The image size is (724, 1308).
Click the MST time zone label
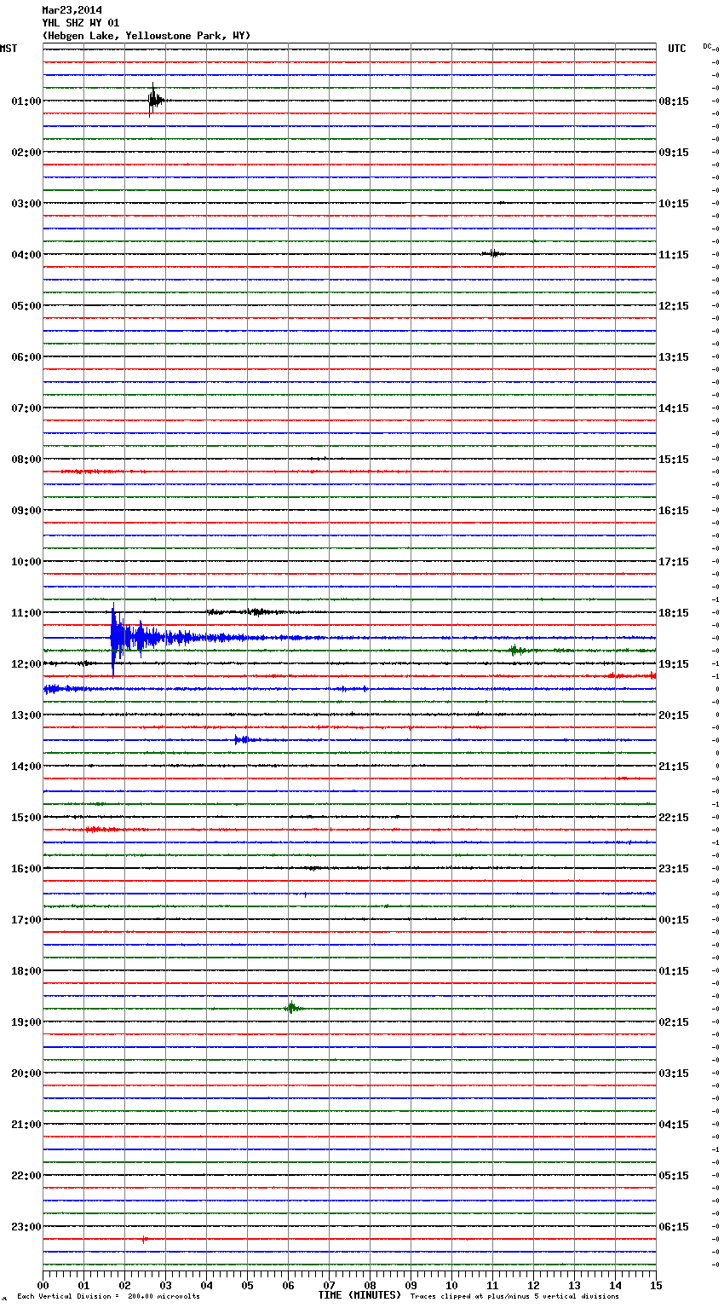tap(9, 49)
